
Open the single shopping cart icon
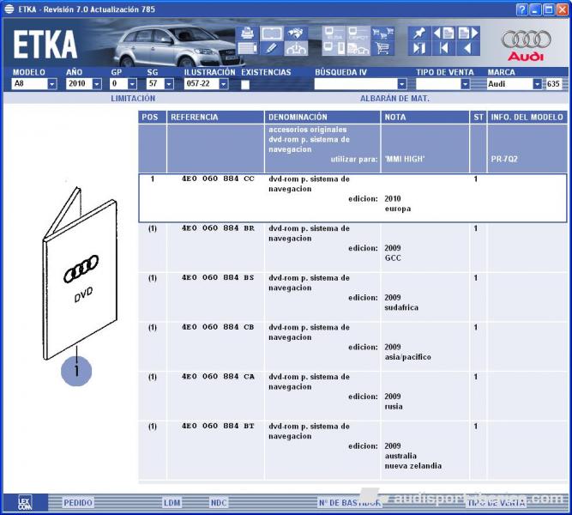382,48
